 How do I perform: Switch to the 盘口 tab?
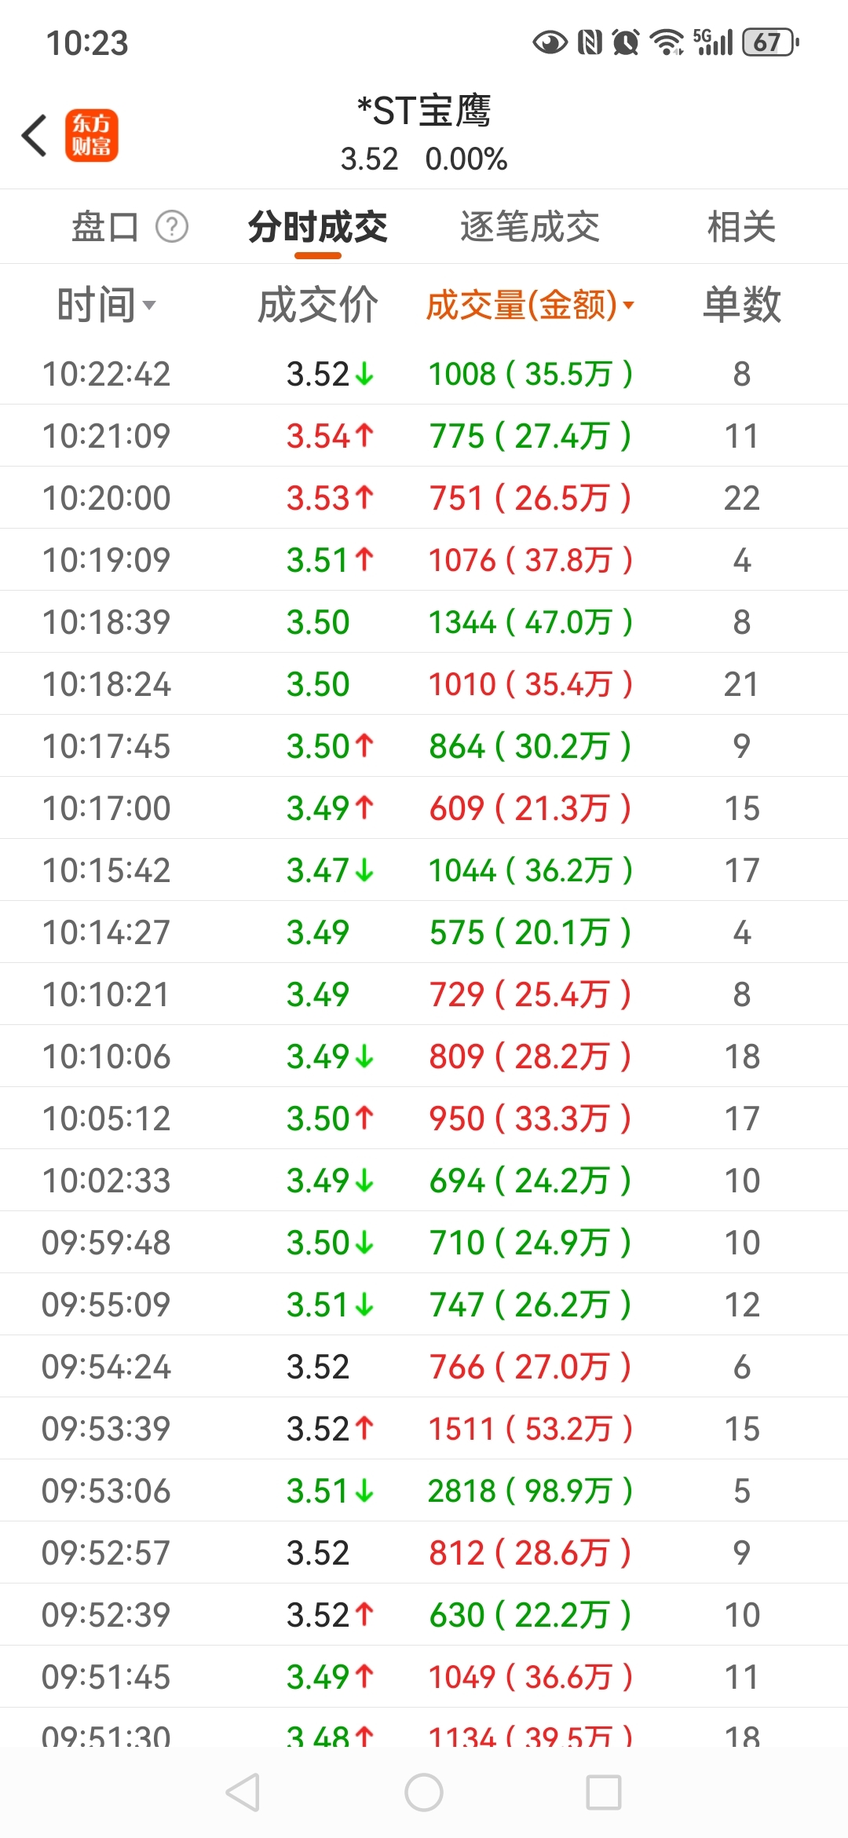point(105,227)
